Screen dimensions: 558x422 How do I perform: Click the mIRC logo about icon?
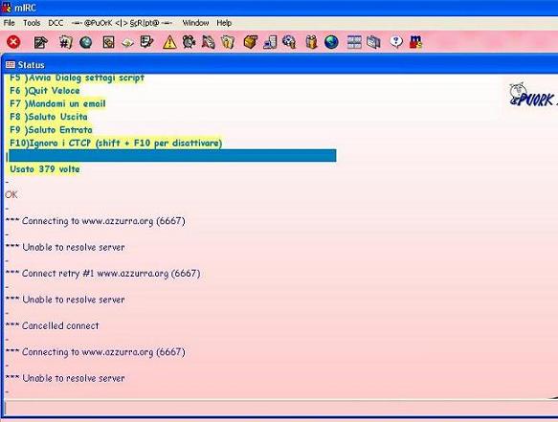click(415, 42)
